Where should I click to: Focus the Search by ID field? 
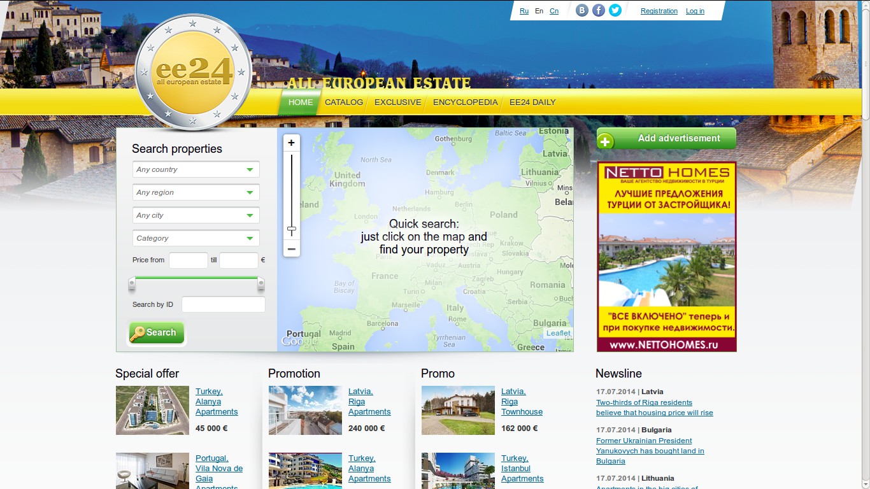(224, 304)
